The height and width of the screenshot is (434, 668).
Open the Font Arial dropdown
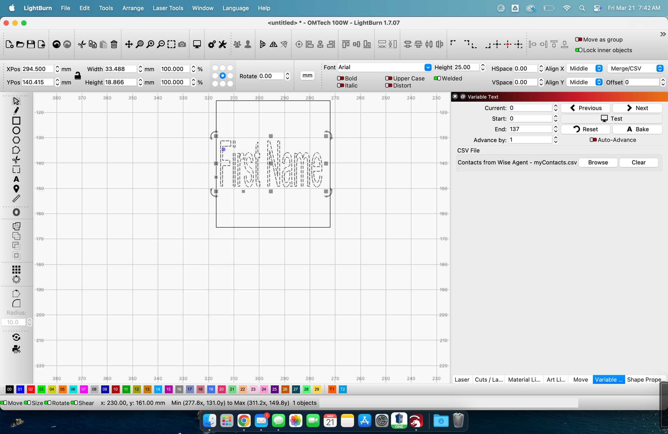(x=384, y=67)
